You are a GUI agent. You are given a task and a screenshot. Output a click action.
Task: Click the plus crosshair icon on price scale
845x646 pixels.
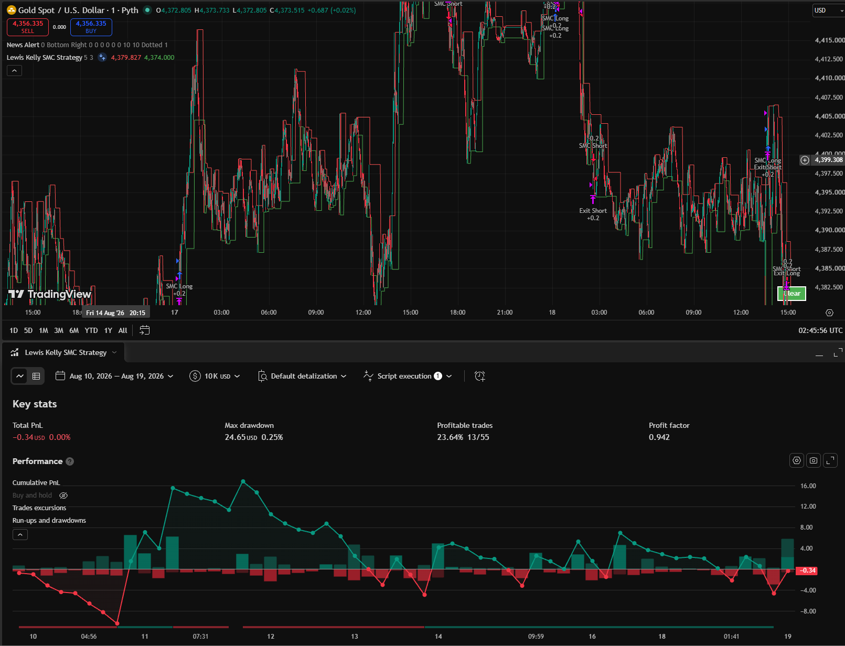coord(805,160)
